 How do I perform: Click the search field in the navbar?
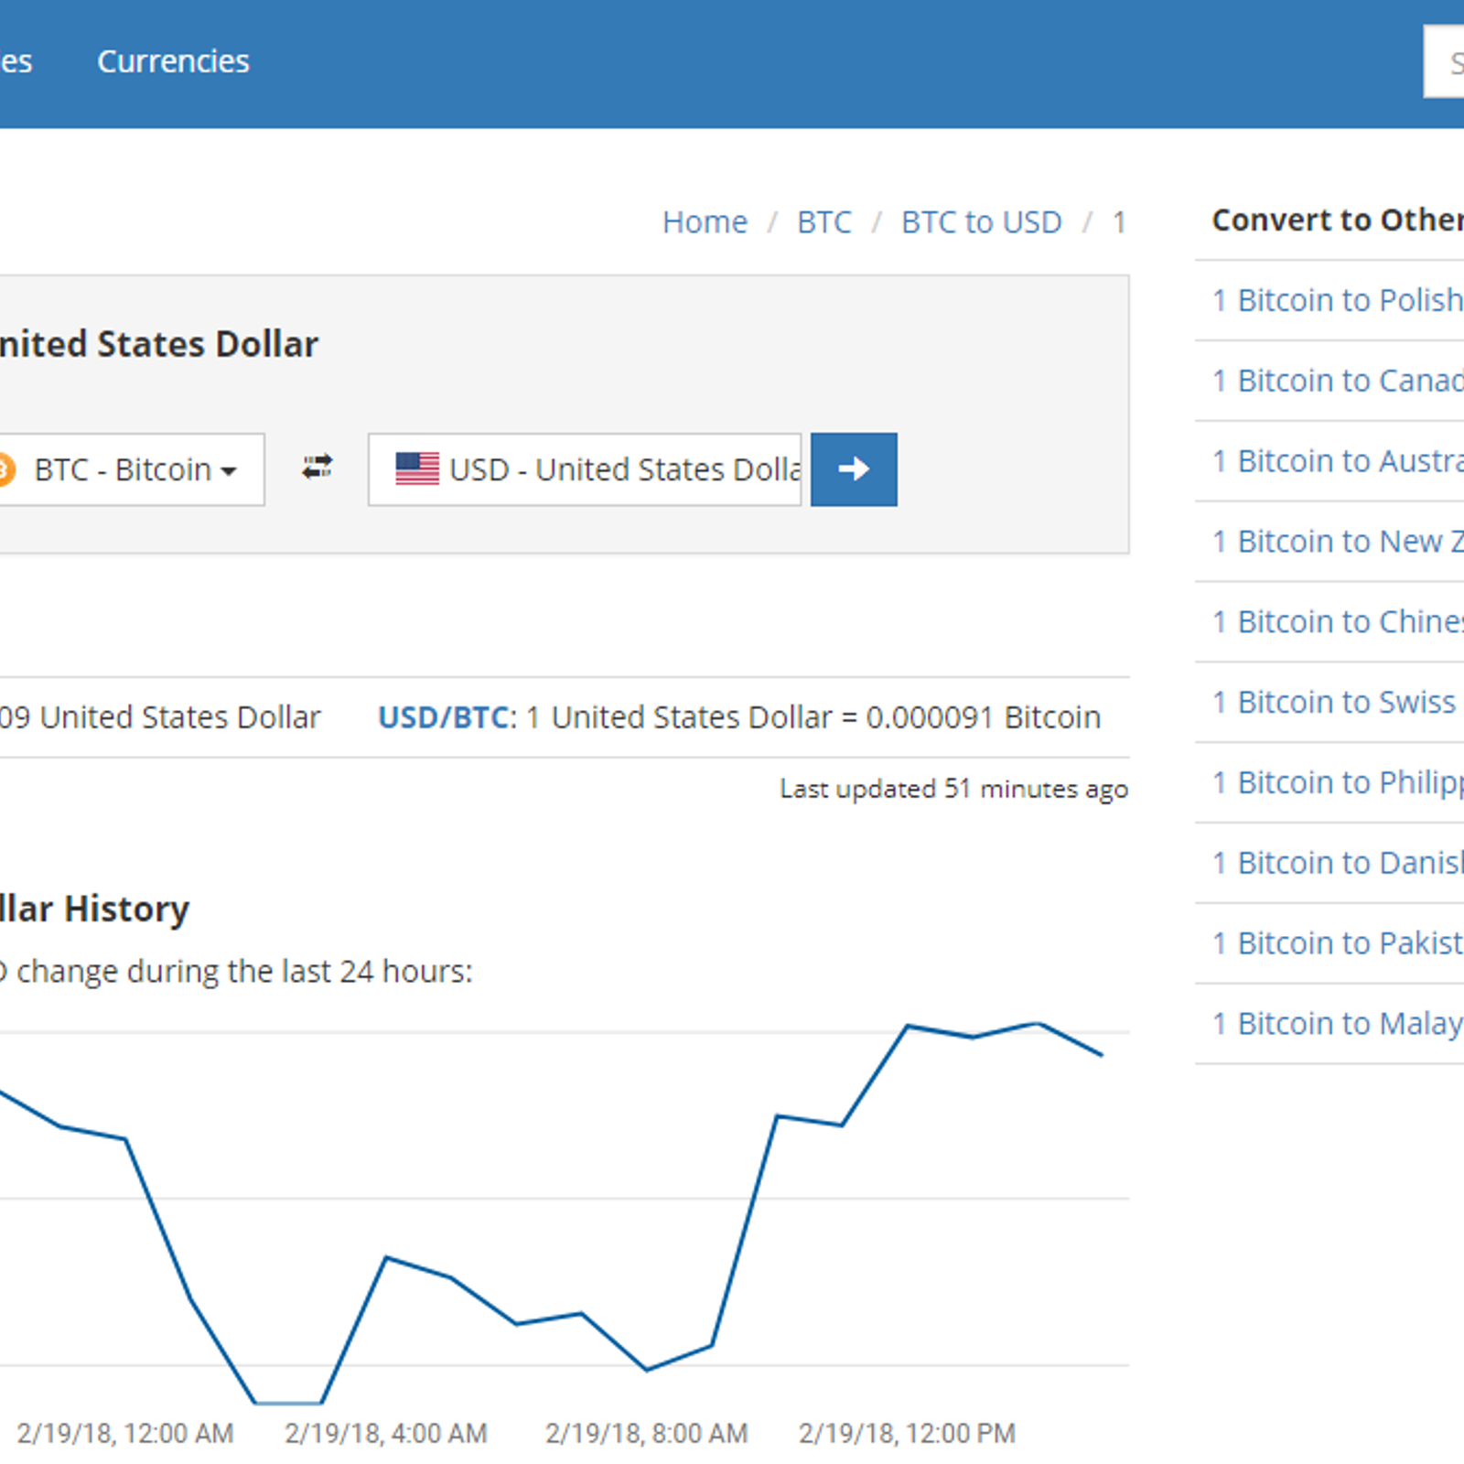(1444, 61)
